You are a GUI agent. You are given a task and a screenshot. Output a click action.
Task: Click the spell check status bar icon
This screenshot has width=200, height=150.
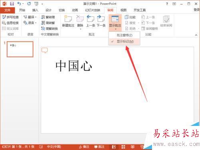coord(41,147)
